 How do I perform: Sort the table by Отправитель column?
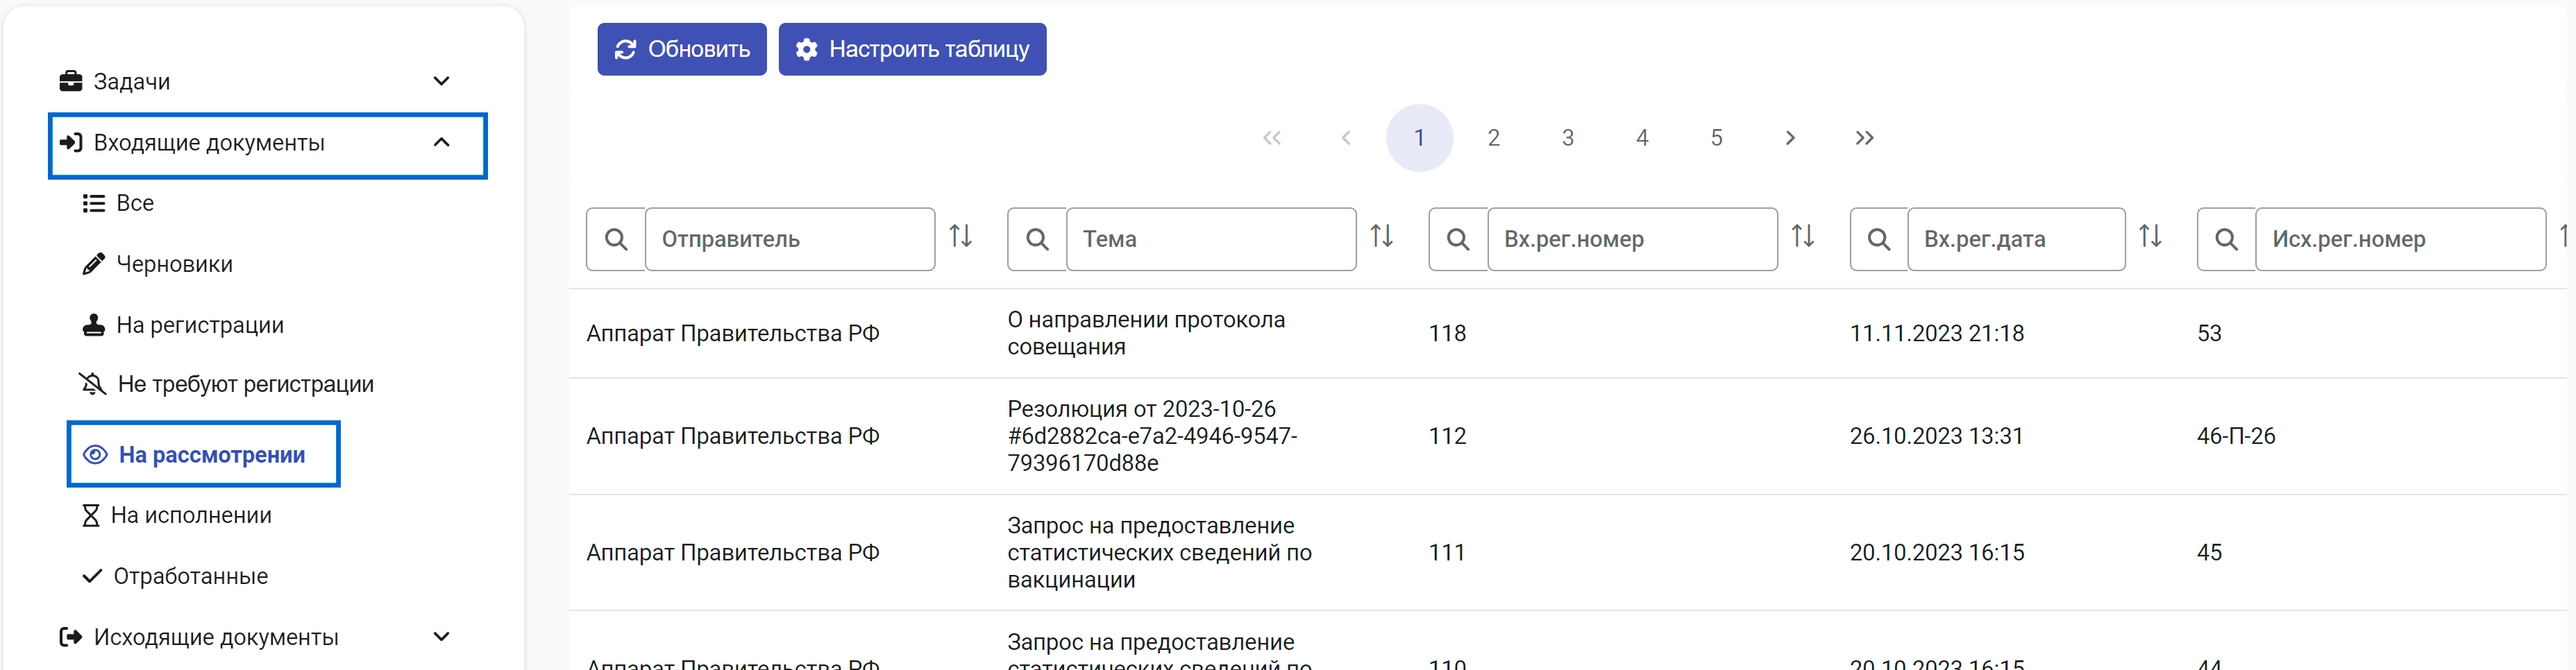pyautogui.click(x=961, y=237)
